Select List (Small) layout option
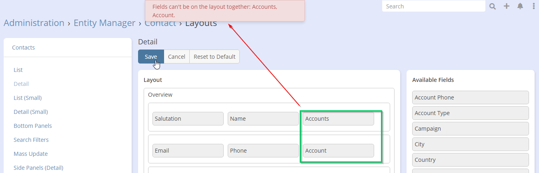 tap(28, 98)
